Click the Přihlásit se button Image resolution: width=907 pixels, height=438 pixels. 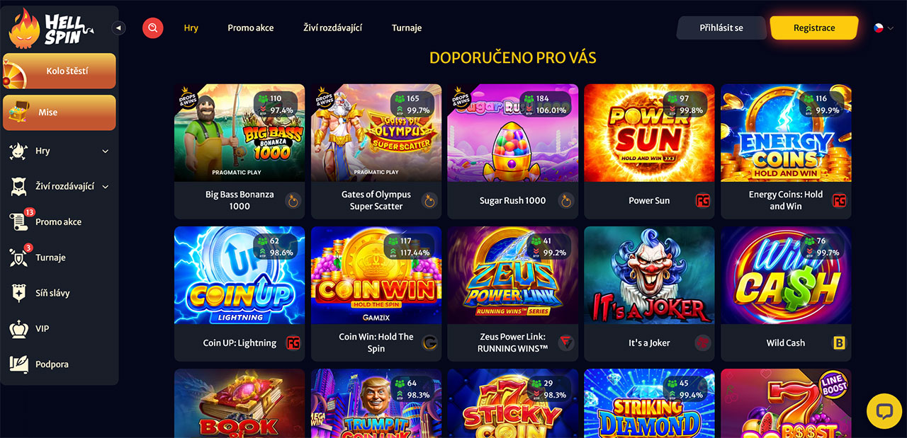721,28
